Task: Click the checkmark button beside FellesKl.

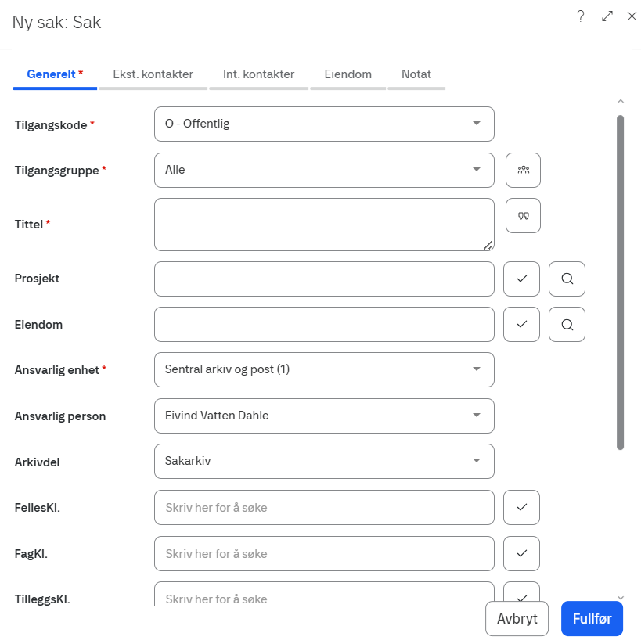Action: [x=521, y=508]
